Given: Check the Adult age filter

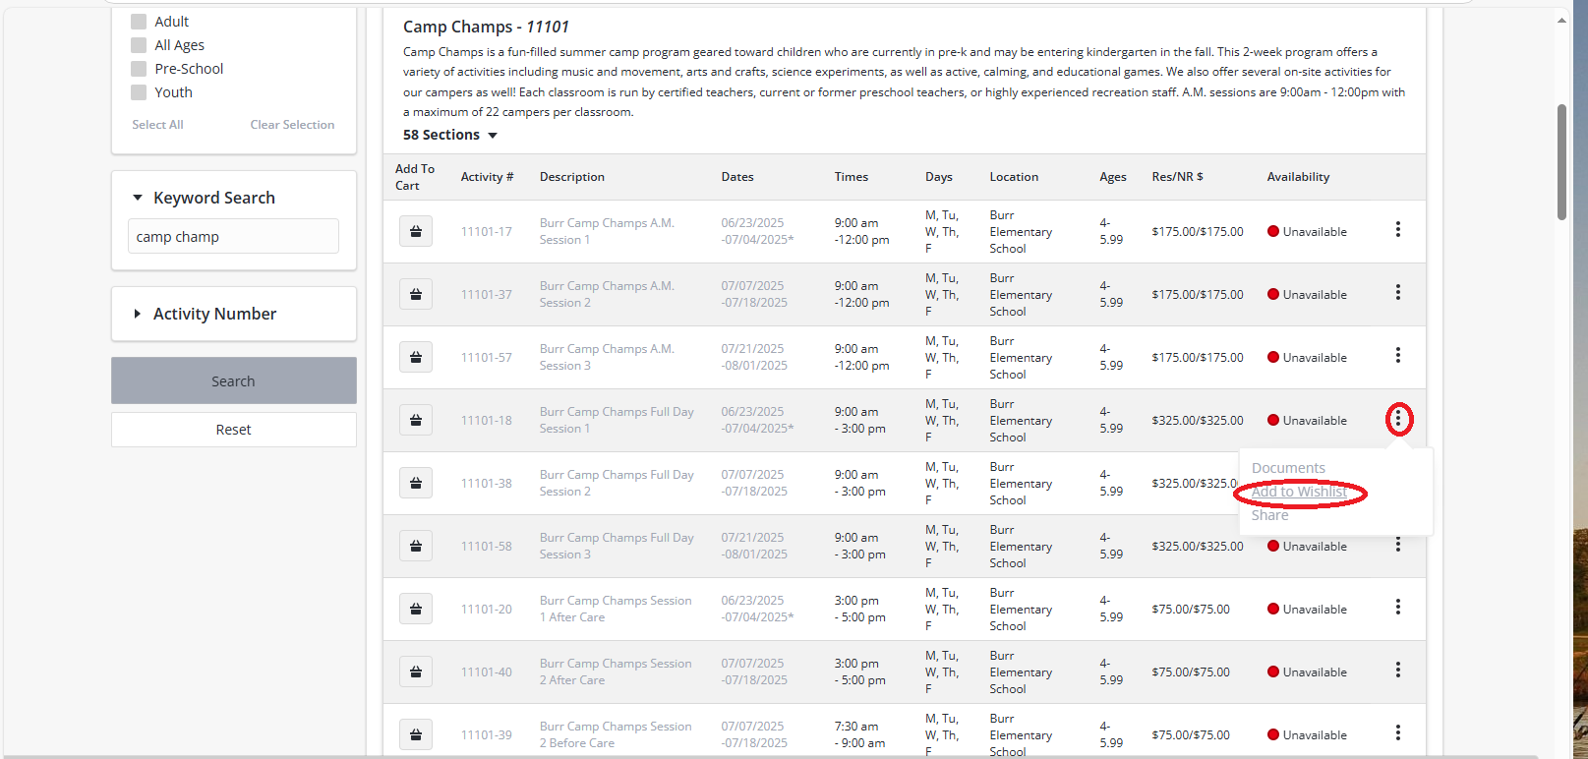Looking at the screenshot, I should coord(140,22).
